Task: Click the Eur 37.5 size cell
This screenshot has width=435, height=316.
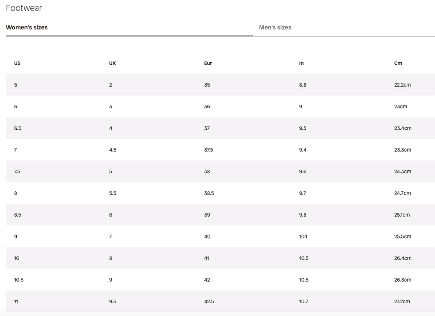Action: pos(208,150)
